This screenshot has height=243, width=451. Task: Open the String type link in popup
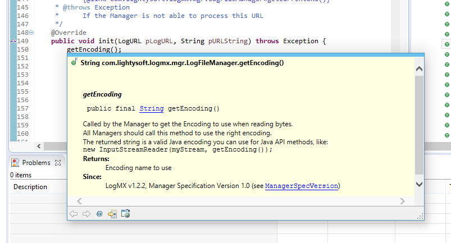click(152, 108)
